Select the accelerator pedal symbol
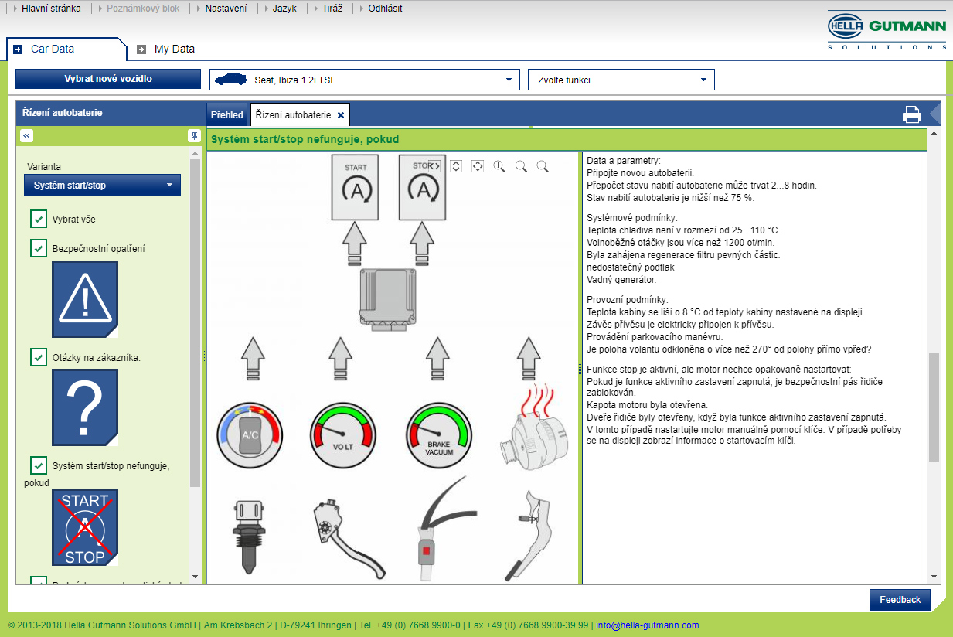 [x=349, y=540]
